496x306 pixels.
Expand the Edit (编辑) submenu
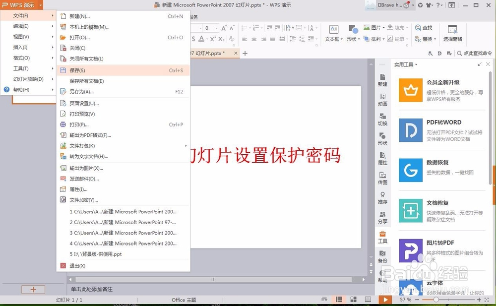(x=28, y=26)
